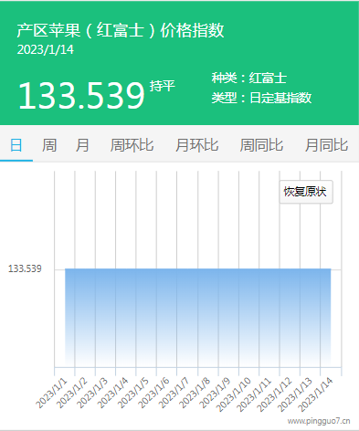Click the 2023/1/13 x-axis date label

295,394
